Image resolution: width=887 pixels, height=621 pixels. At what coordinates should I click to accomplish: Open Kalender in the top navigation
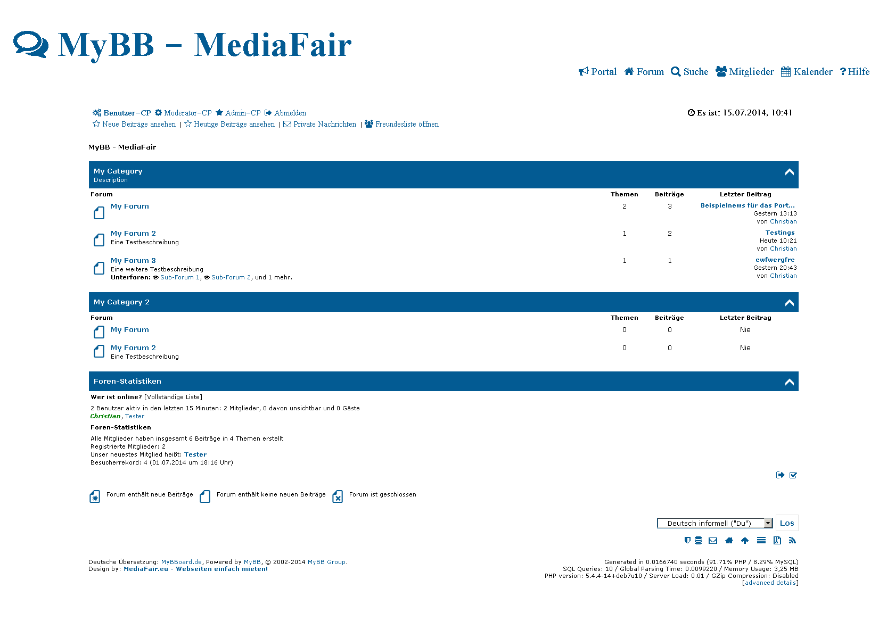click(x=807, y=72)
